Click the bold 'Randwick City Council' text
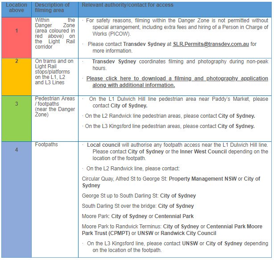The image size is (274, 260). coord(188,233)
